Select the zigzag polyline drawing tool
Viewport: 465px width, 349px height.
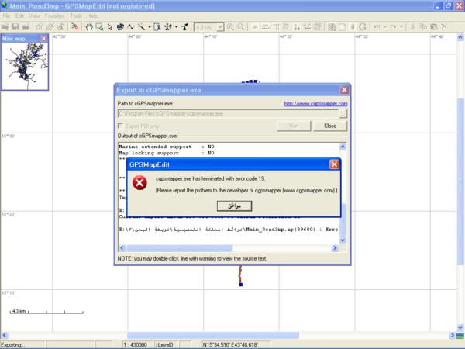(x=130, y=27)
